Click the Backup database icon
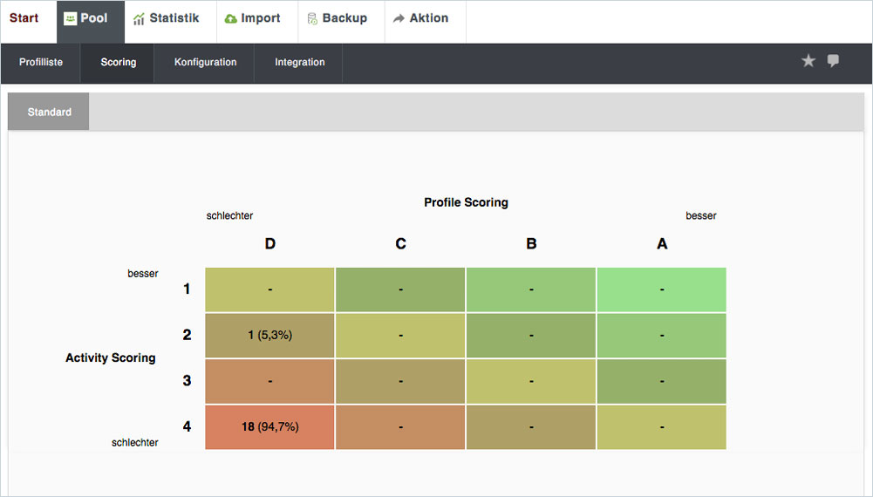 point(312,19)
